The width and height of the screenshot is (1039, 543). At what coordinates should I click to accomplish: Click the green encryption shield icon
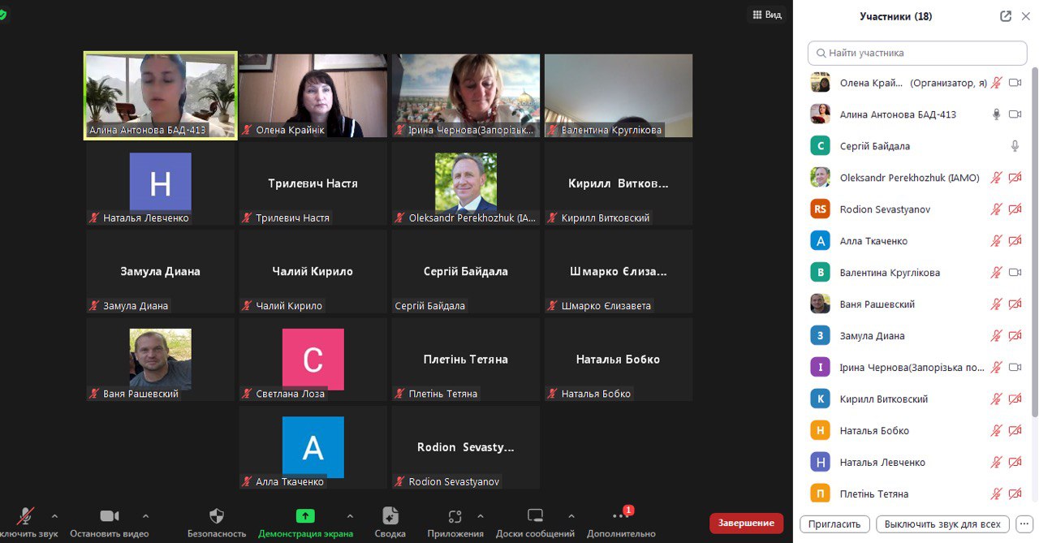(x=2, y=15)
